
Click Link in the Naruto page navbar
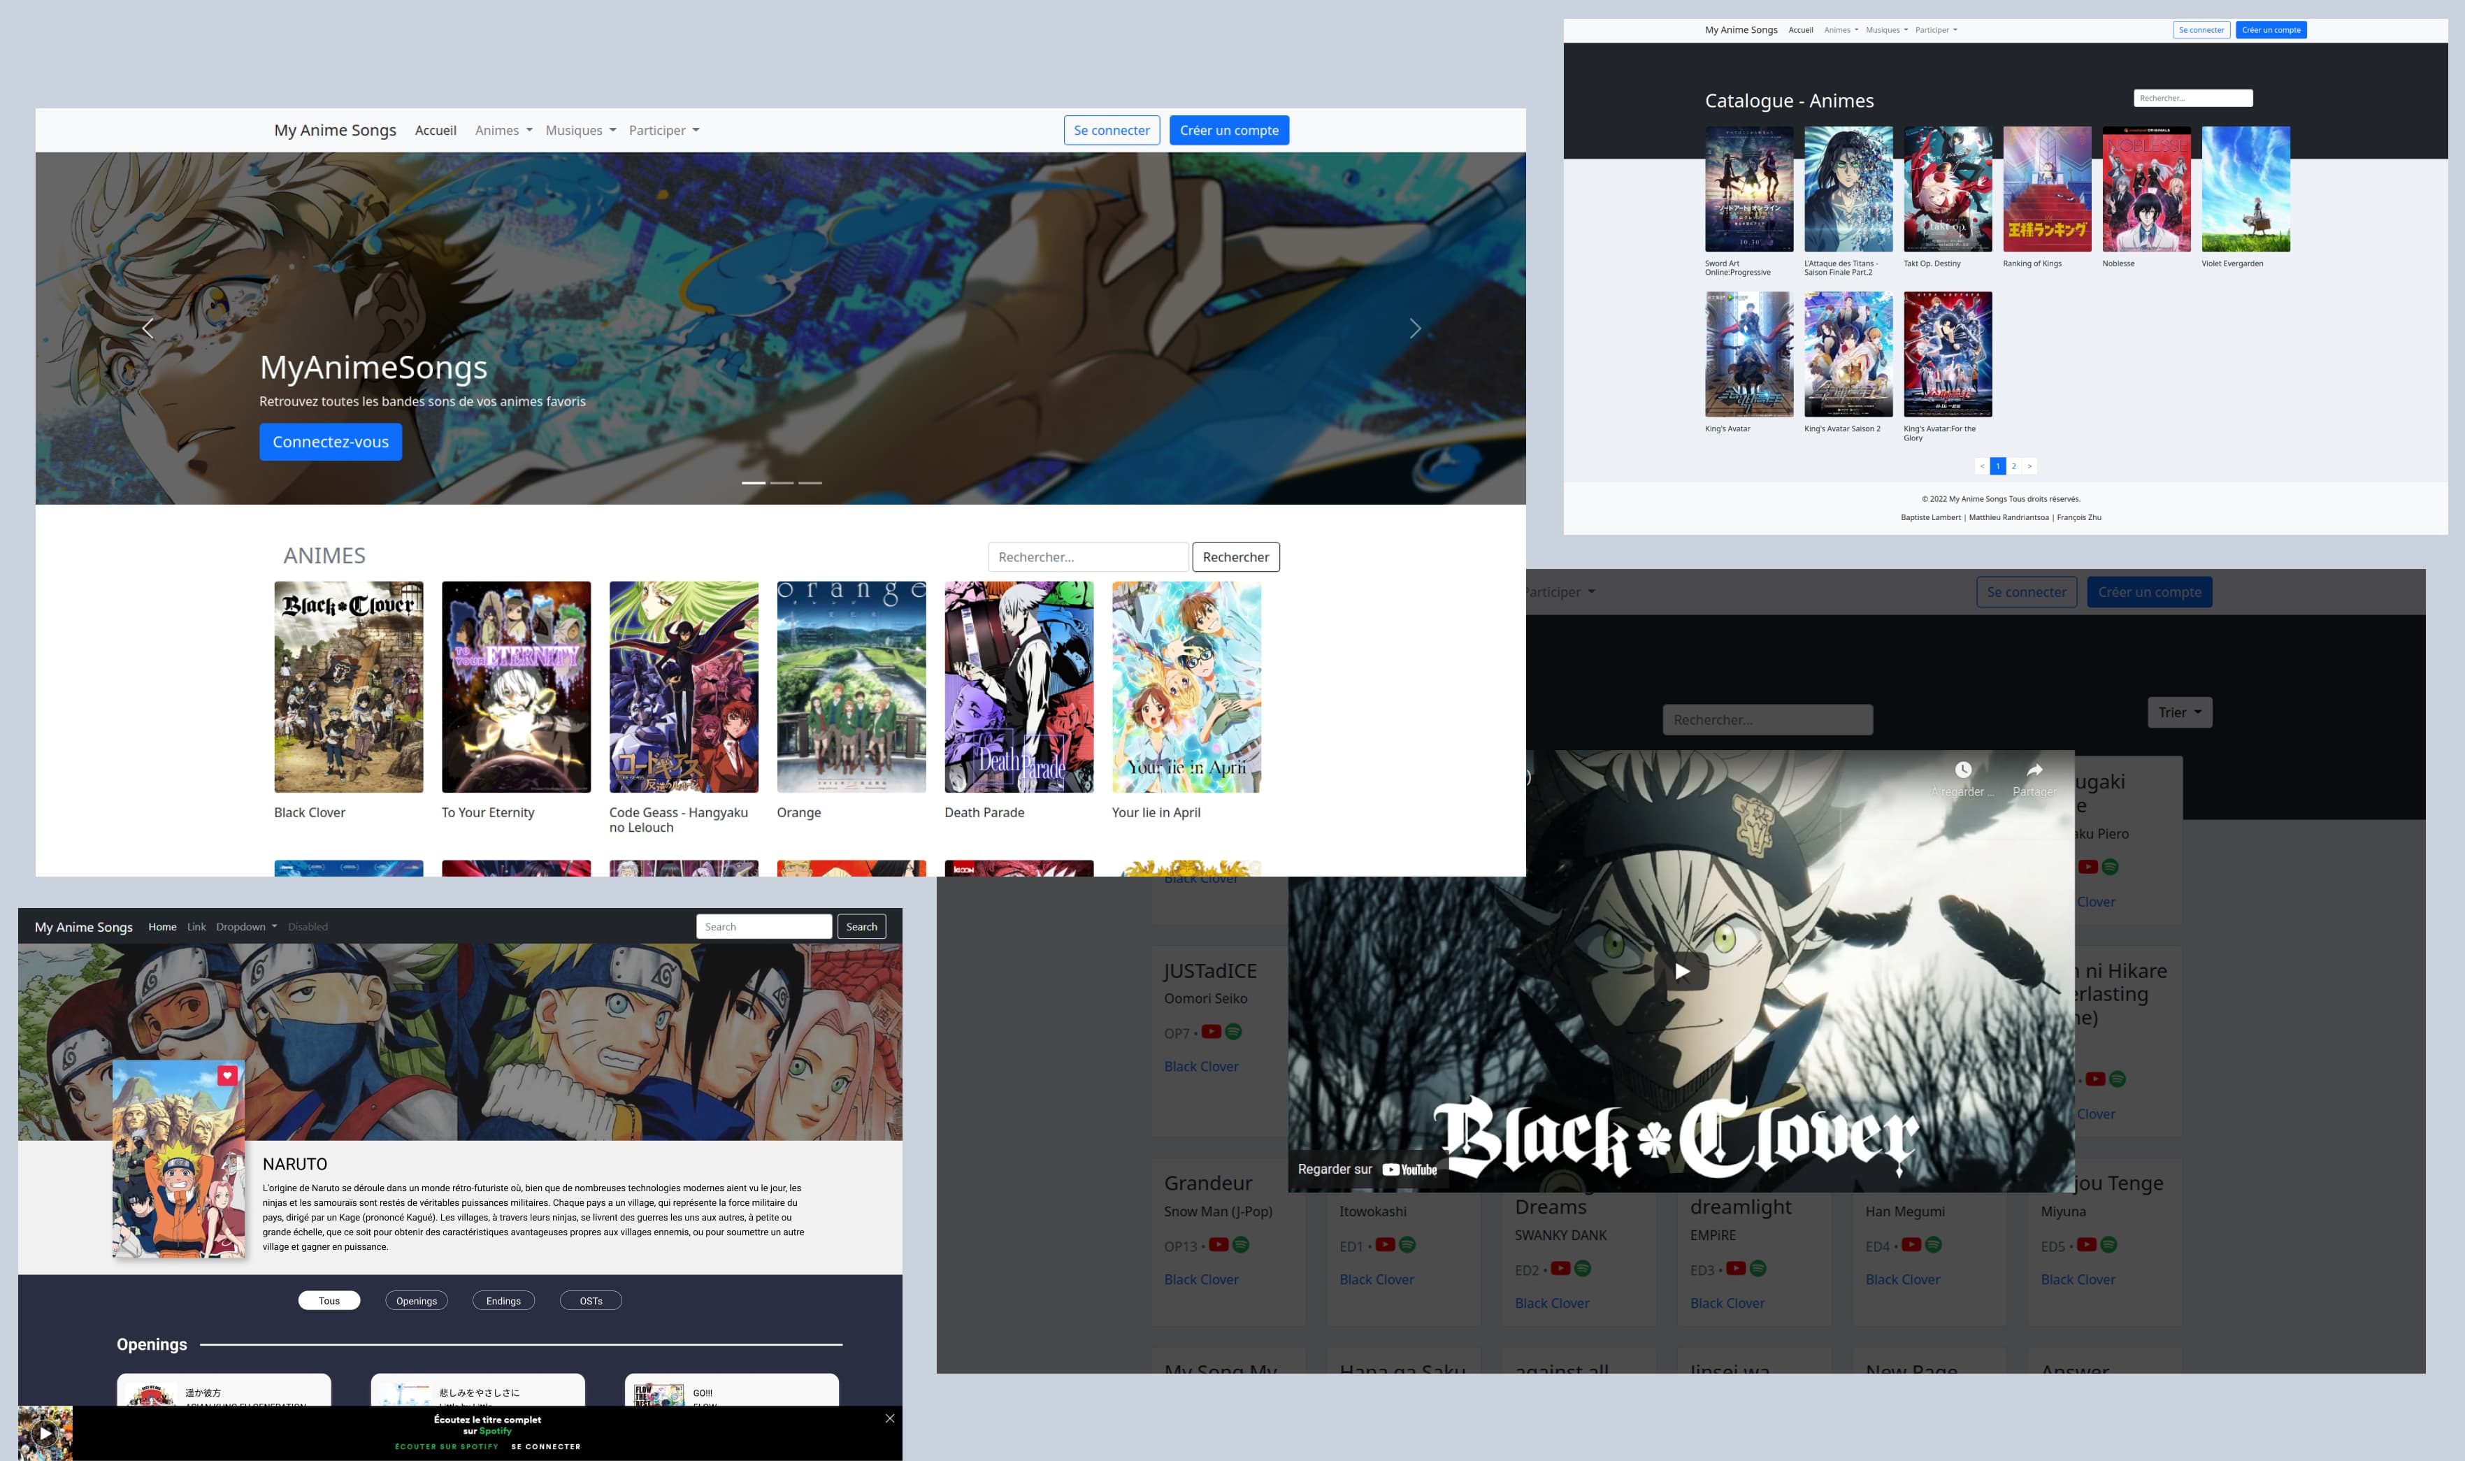click(197, 926)
